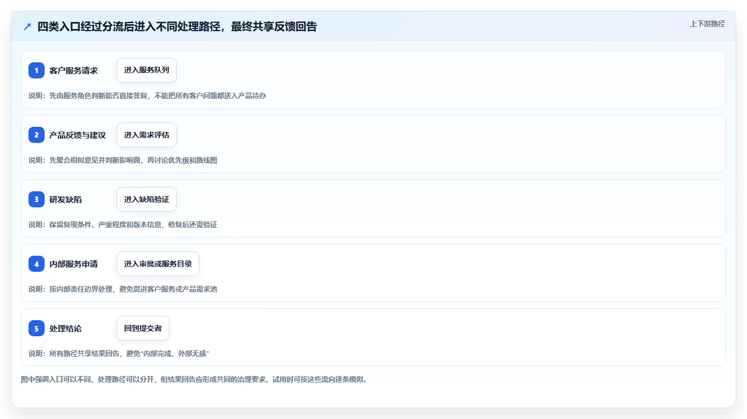The height and width of the screenshot is (419, 747).
Task: Click the 产品反馈与建议 label
Action: (x=77, y=135)
